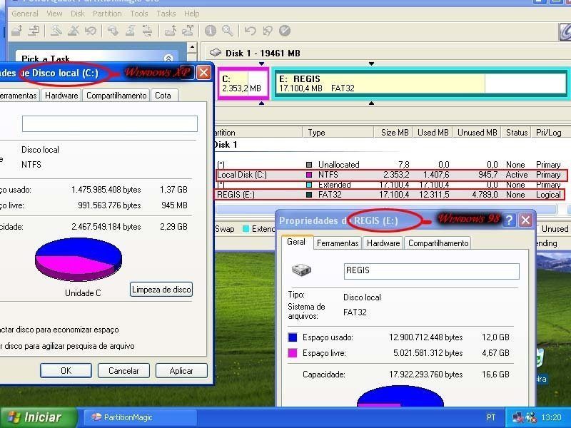This screenshot has height=428, width=571.
Task: Open the General menu
Action: click(25, 14)
